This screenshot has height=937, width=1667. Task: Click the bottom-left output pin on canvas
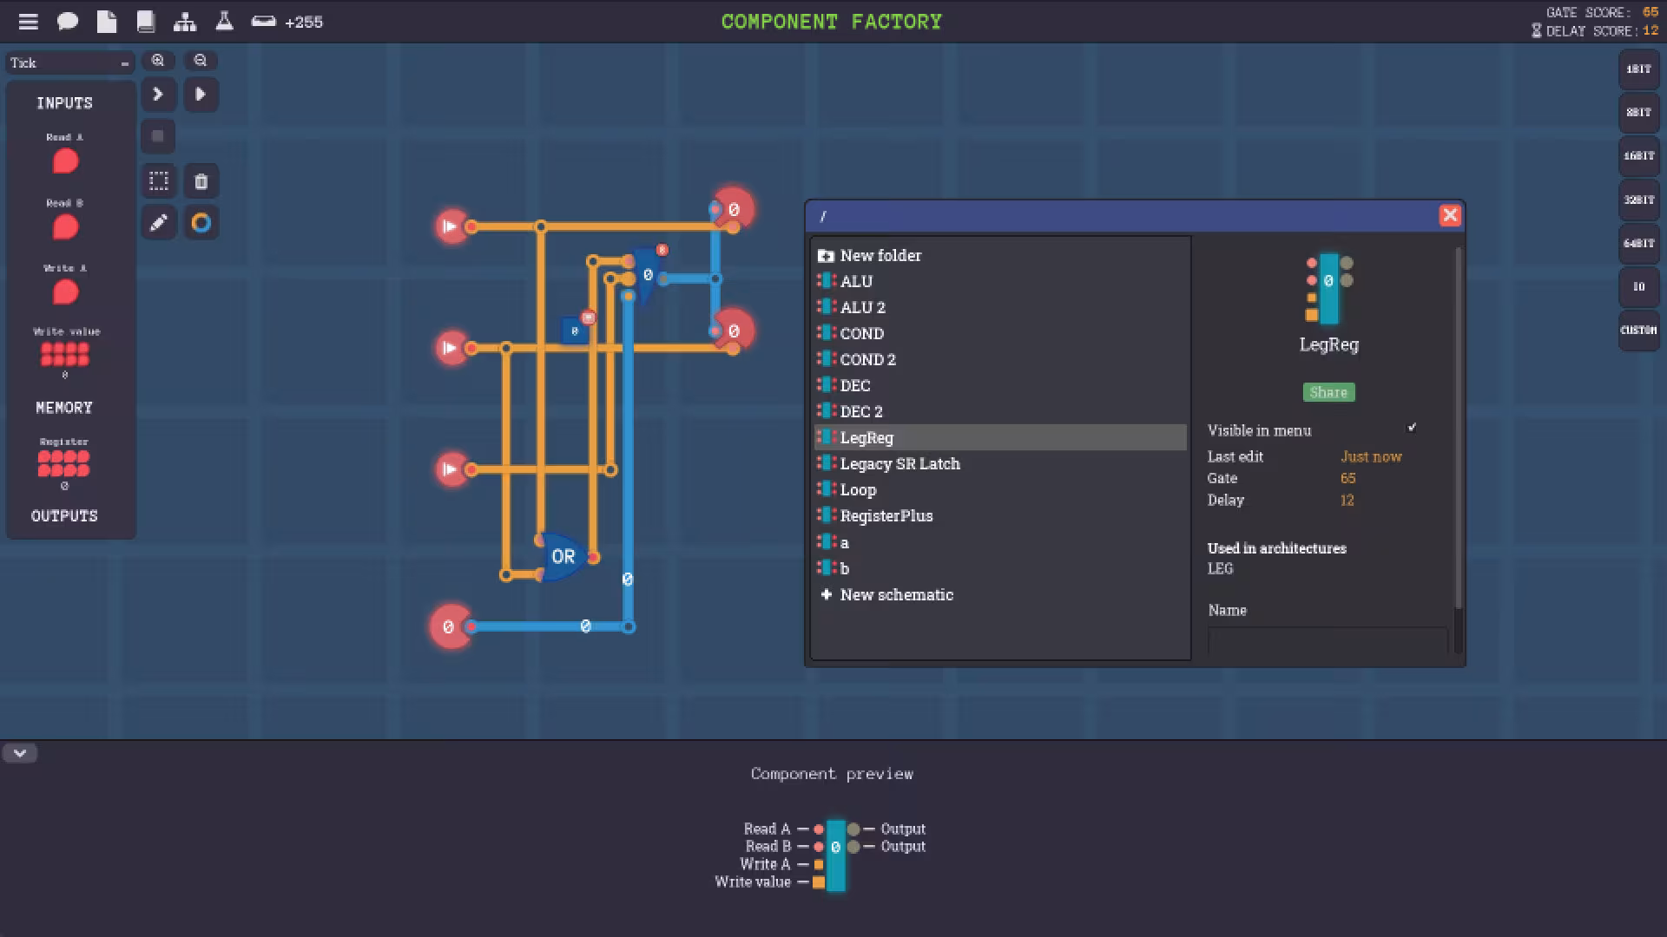click(x=451, y=626)
